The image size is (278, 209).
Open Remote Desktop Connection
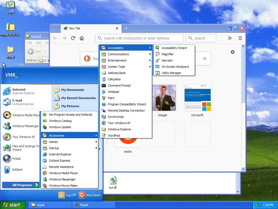(x=126, y=110)
